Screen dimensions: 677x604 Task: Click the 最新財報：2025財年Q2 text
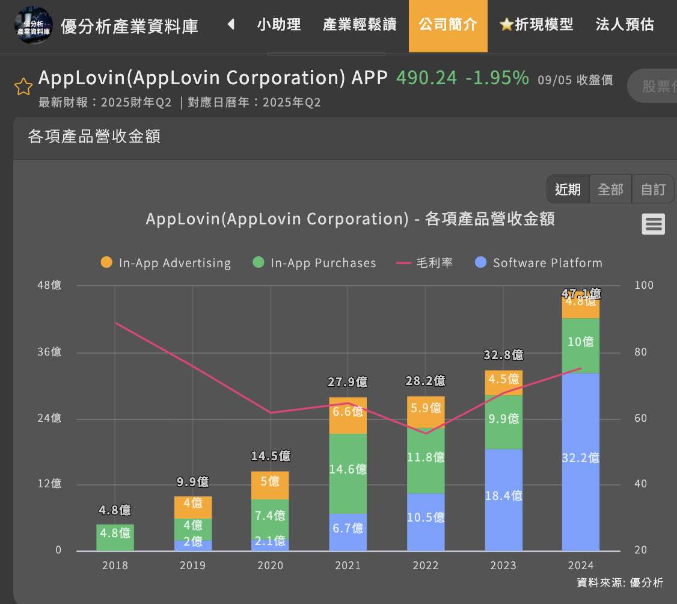pos(105,102)
